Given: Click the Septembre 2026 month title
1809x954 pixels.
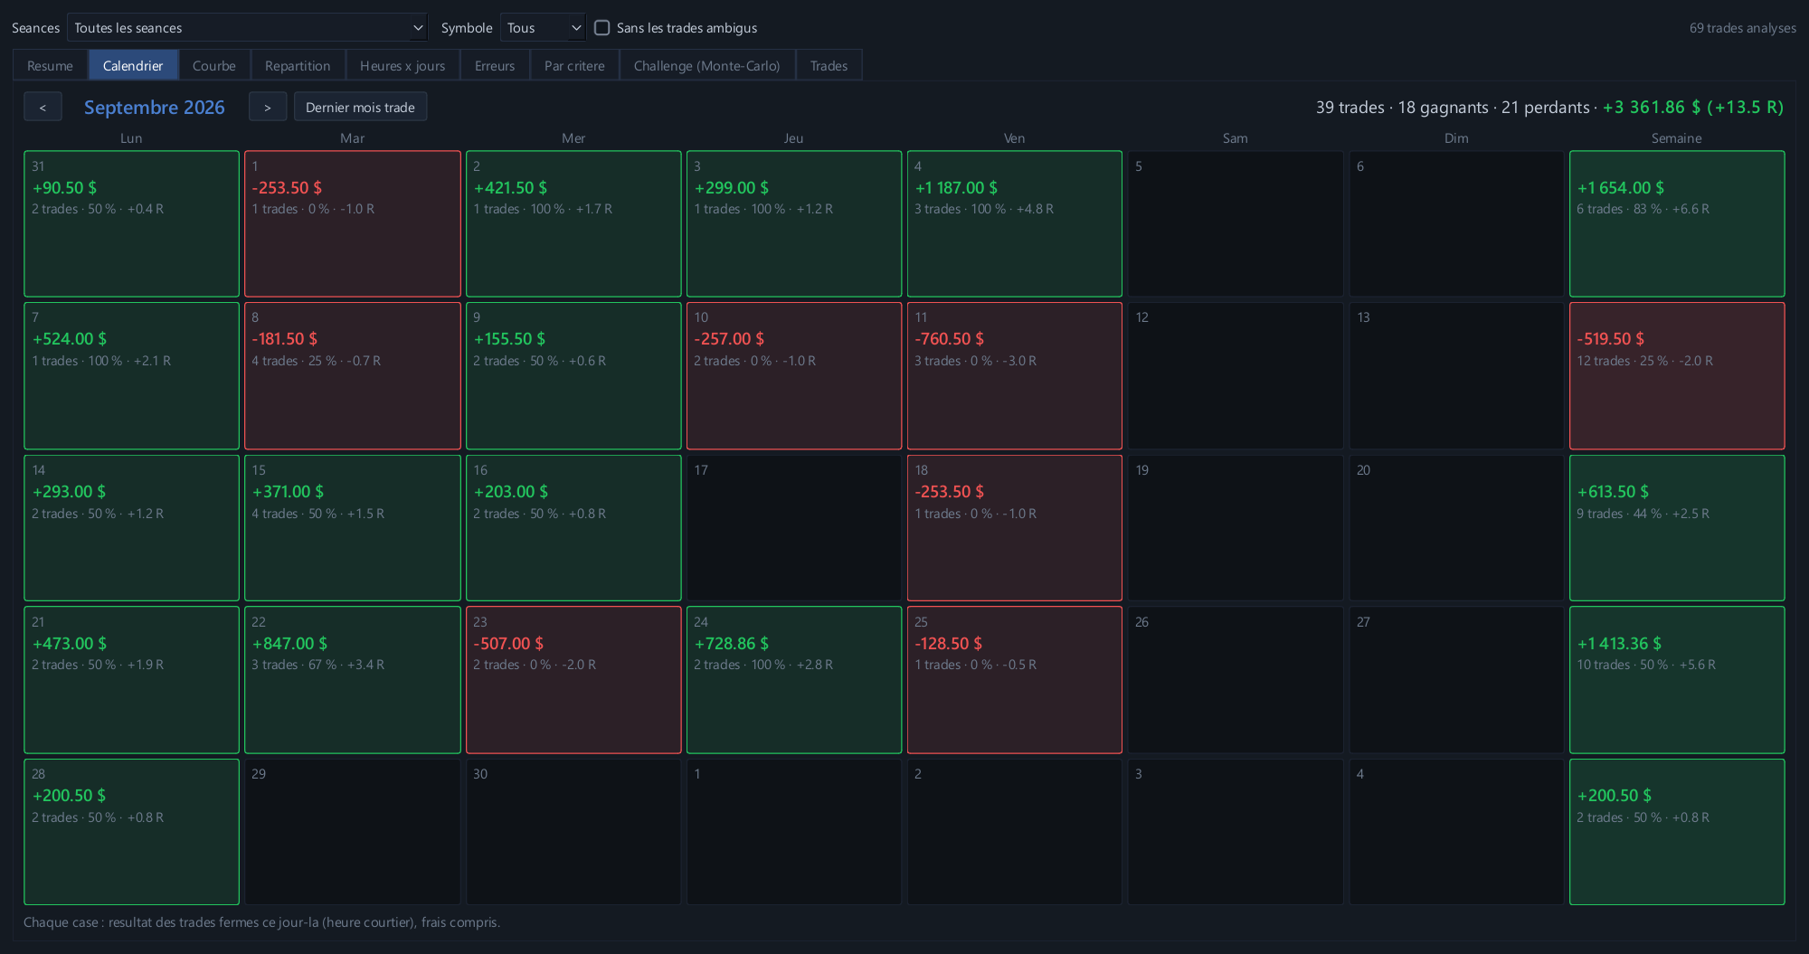Looking at the screenshot, I should click(155, 107).
